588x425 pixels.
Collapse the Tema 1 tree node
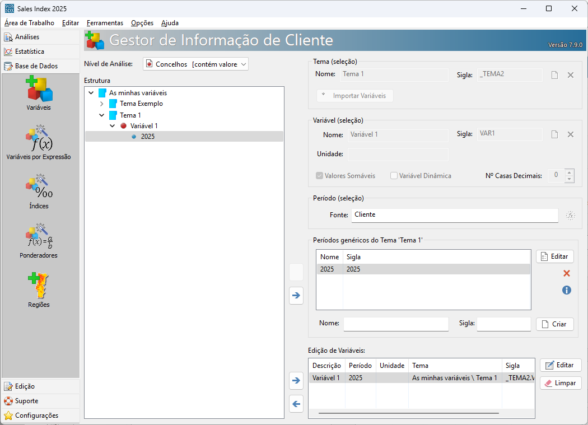pos(101,115)
